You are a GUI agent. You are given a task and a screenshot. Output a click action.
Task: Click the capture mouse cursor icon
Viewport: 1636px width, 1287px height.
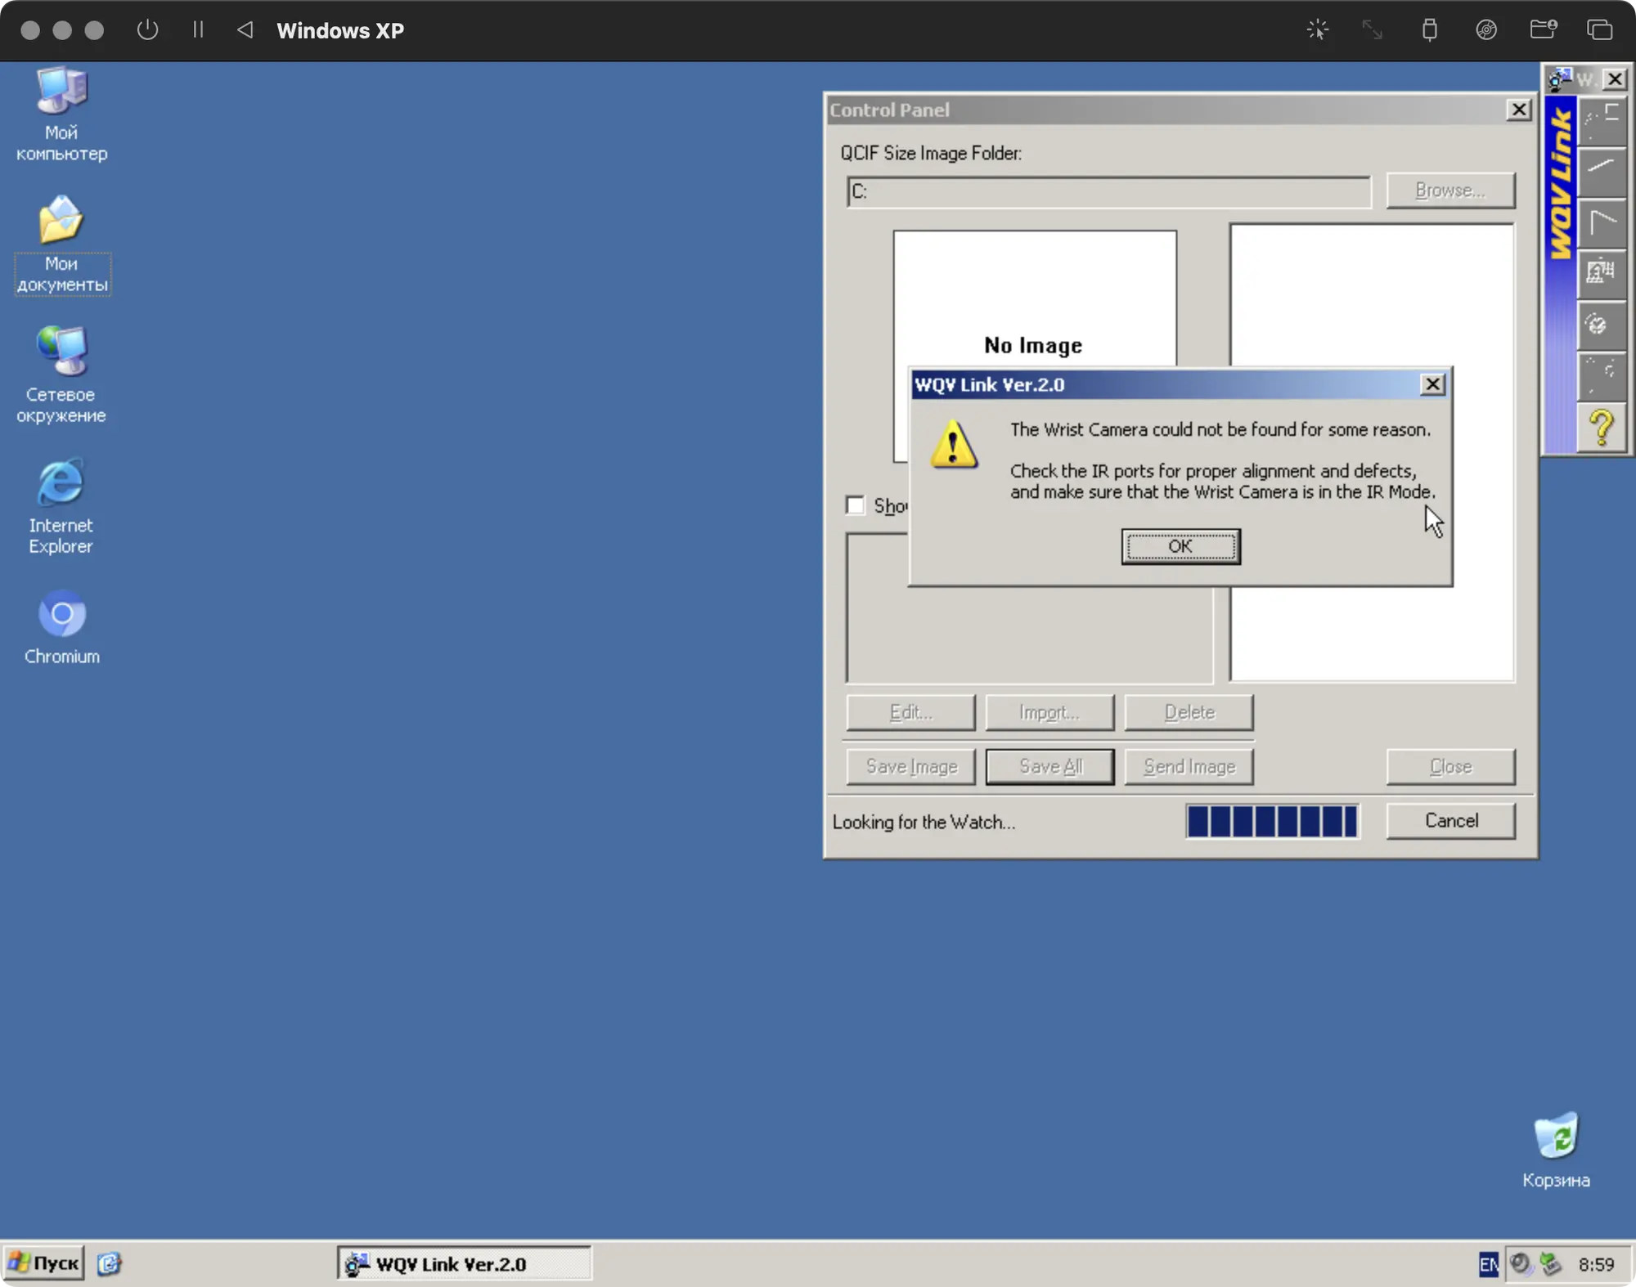point(1318,30)
